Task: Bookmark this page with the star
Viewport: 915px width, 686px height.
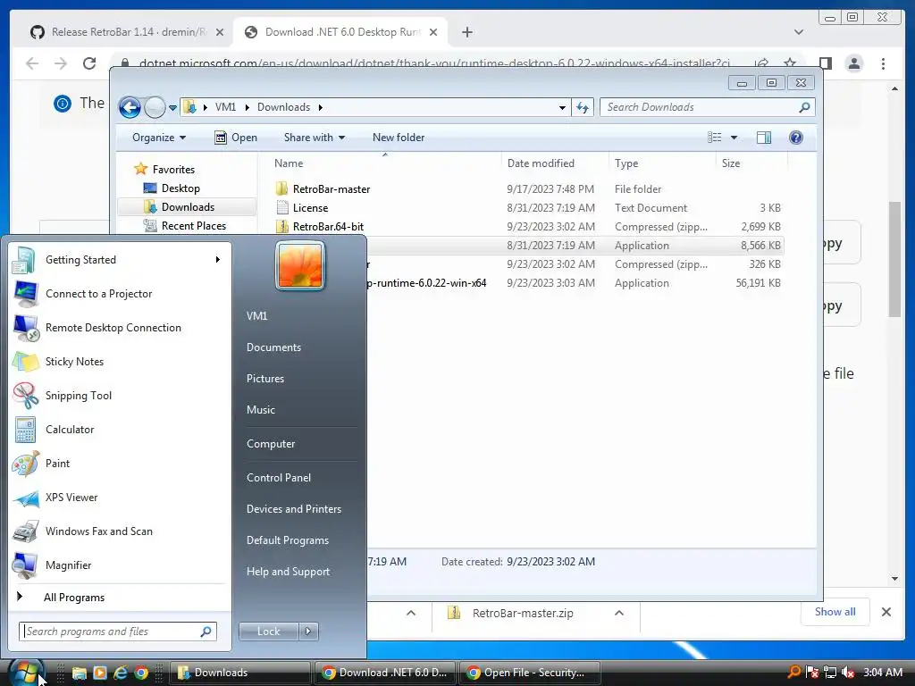Action: tap(790, 63)
